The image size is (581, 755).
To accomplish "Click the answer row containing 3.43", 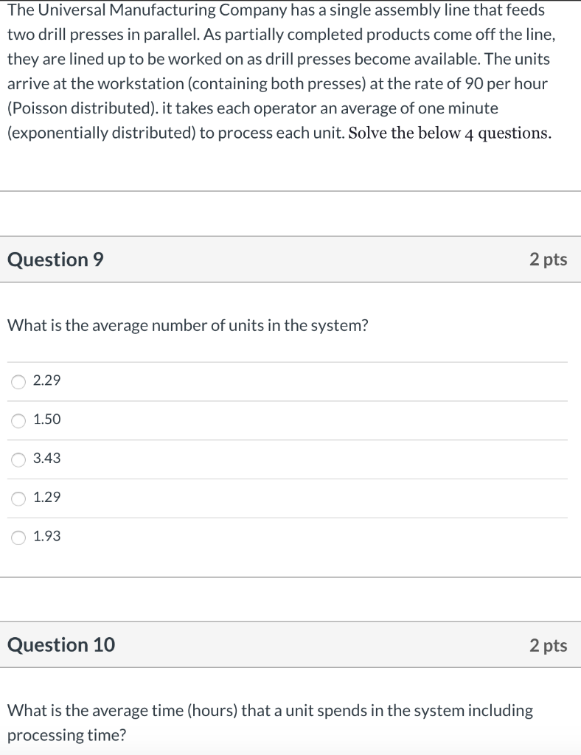I will click(221, 459).
